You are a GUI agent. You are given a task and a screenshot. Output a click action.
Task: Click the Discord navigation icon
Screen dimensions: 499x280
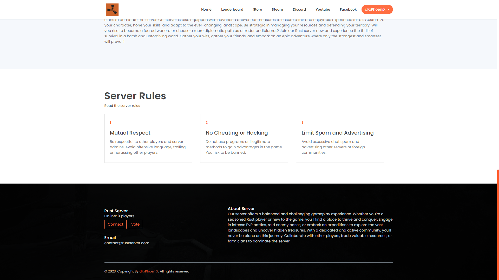tap(299, 9)
